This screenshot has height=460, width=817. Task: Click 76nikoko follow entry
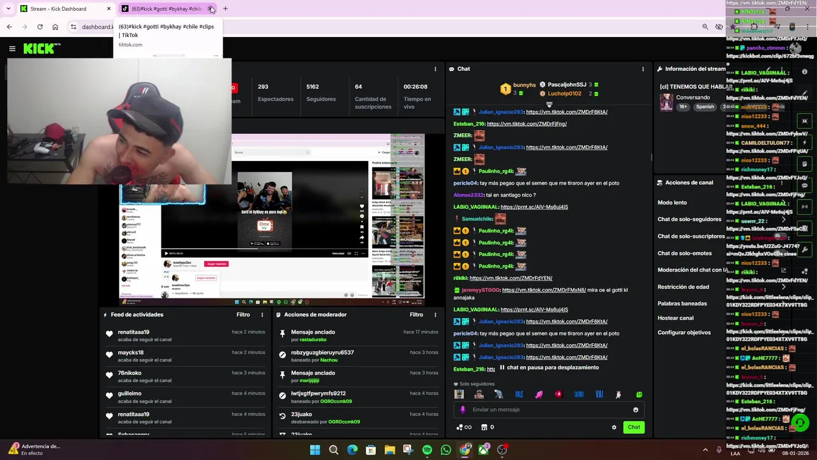(x=186, y=376)
